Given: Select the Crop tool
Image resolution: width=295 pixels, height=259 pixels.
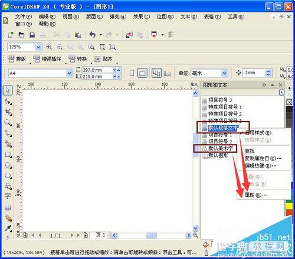Looking at the screenshot, I should coord(8,112).
